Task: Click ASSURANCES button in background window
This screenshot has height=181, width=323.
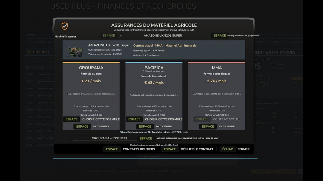Action: pyautogui.click(x=273, y=171)
